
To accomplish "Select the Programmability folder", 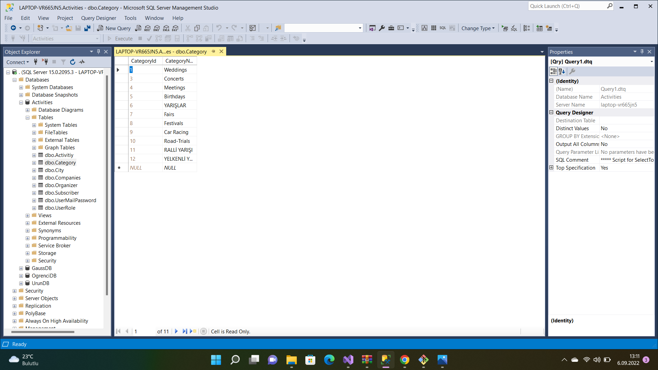I will pos(57,238).
